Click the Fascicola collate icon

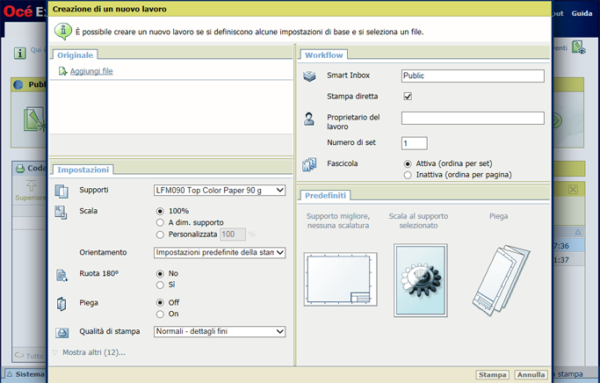click(309, 164)
